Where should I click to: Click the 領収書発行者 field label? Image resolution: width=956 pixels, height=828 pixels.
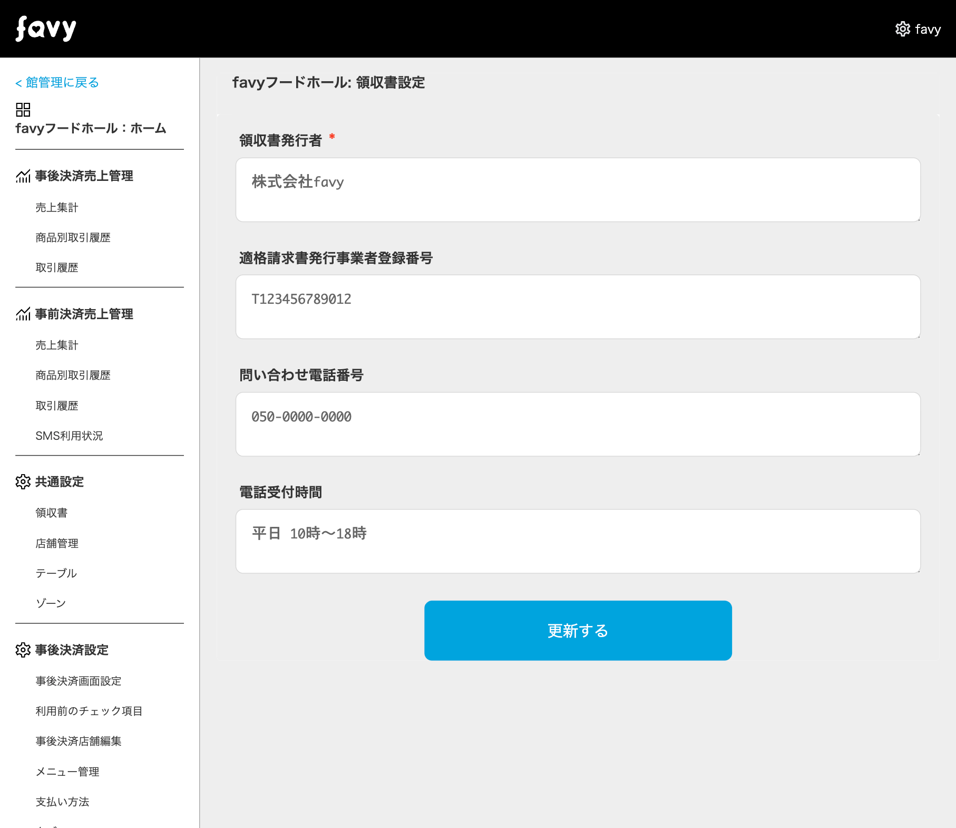(280, 141)
